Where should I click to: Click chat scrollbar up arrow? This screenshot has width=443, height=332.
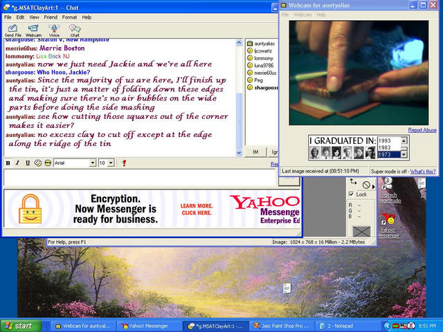tap(239, 43)
